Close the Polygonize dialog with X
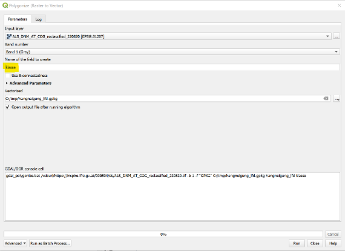 pos(340,5)
